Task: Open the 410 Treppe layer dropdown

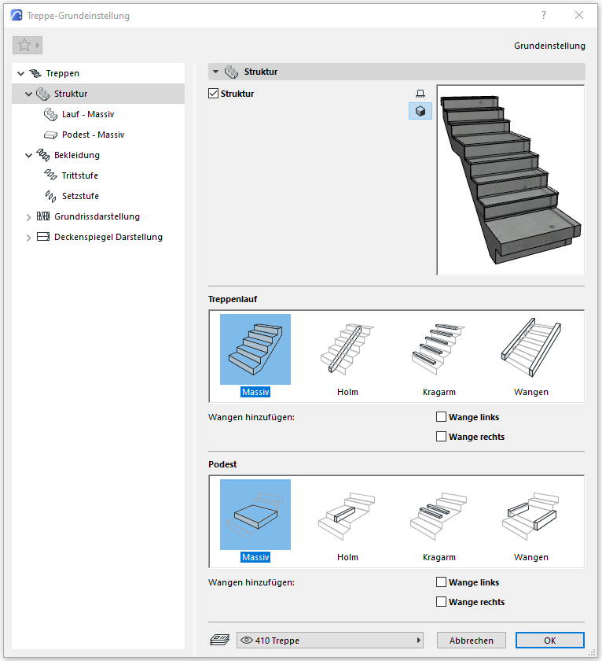Action: coord(330,641)
